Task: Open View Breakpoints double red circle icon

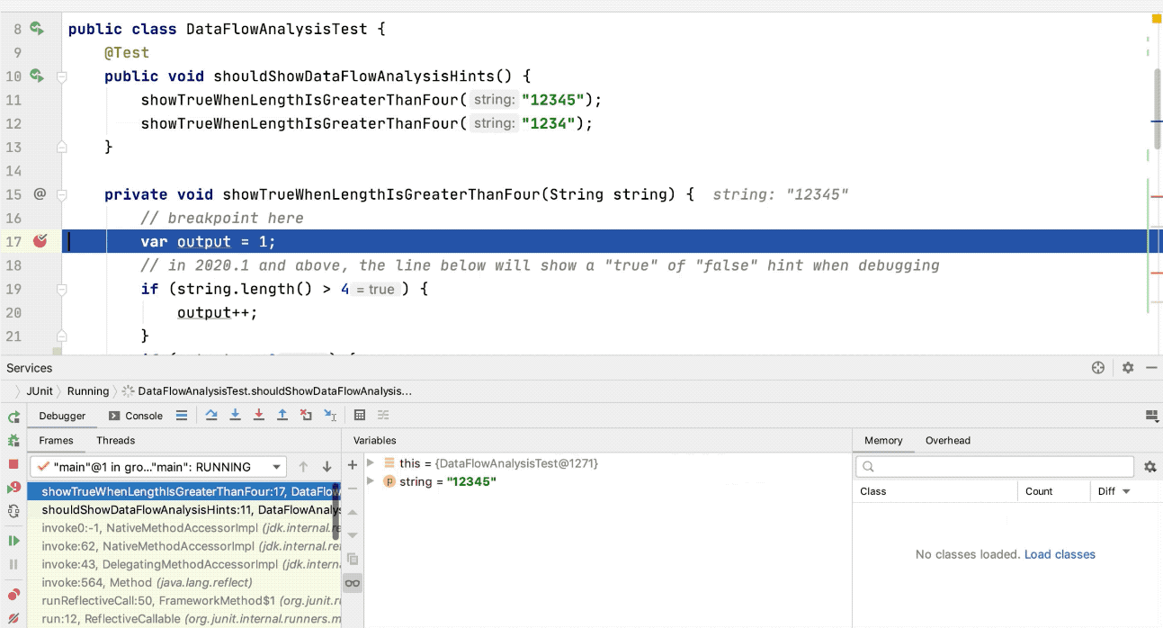Action: pos(13,595)
